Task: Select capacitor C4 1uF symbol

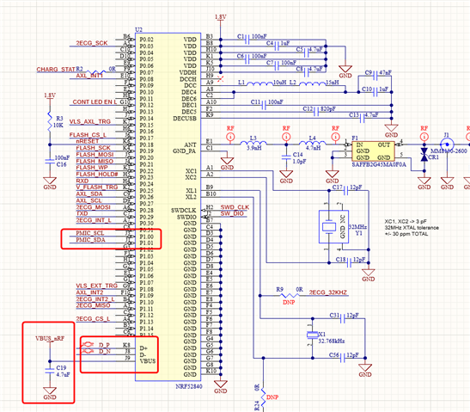Action: point(277,46)
